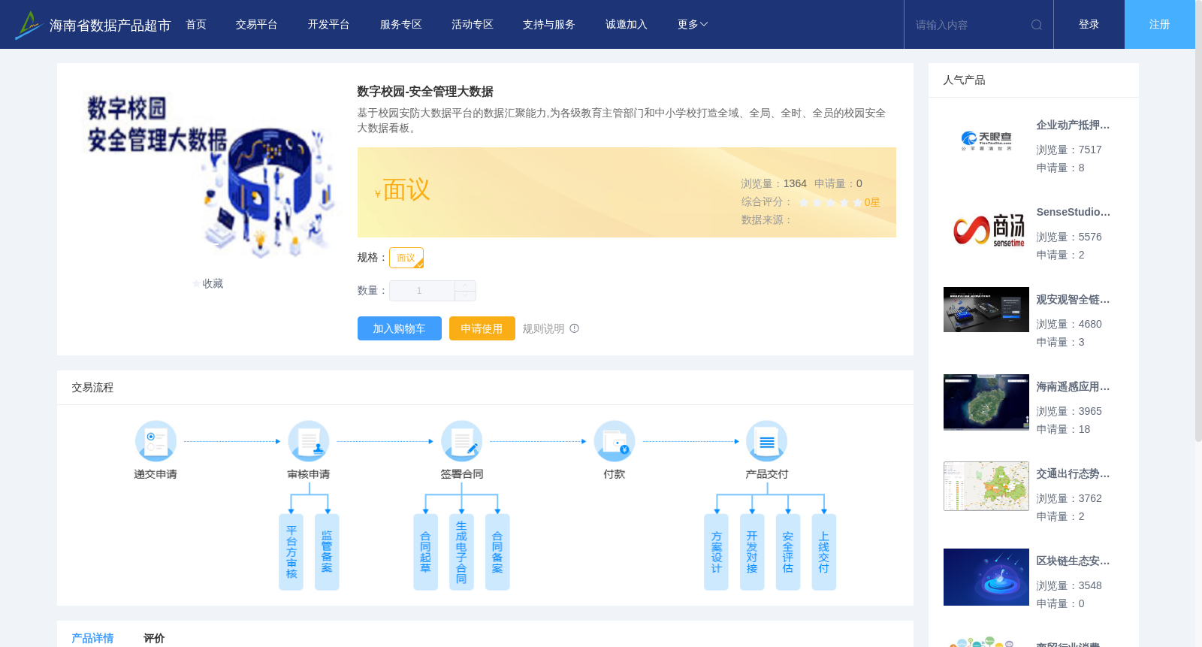Switch to the 评价 tab
Viewport: 1202px width, 647px height.
point(154,638)
